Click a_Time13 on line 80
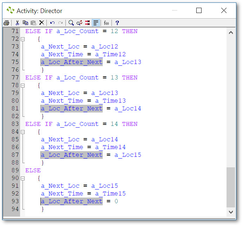This screenshot has height=225, width=242. (110, 101)
